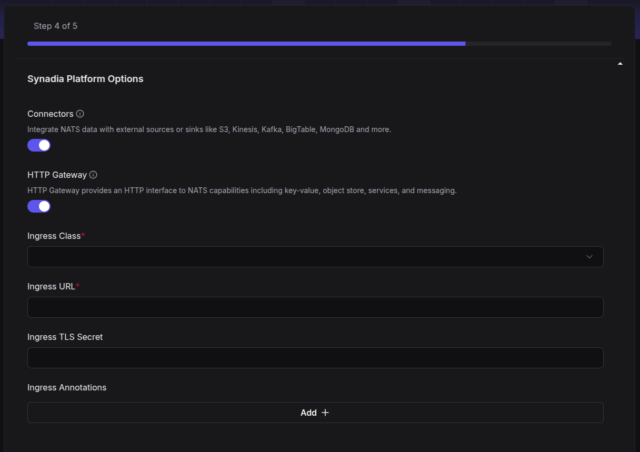Click the 'Ingress Annotations' label
Screen dimensions: 640x452
[67, 387]
